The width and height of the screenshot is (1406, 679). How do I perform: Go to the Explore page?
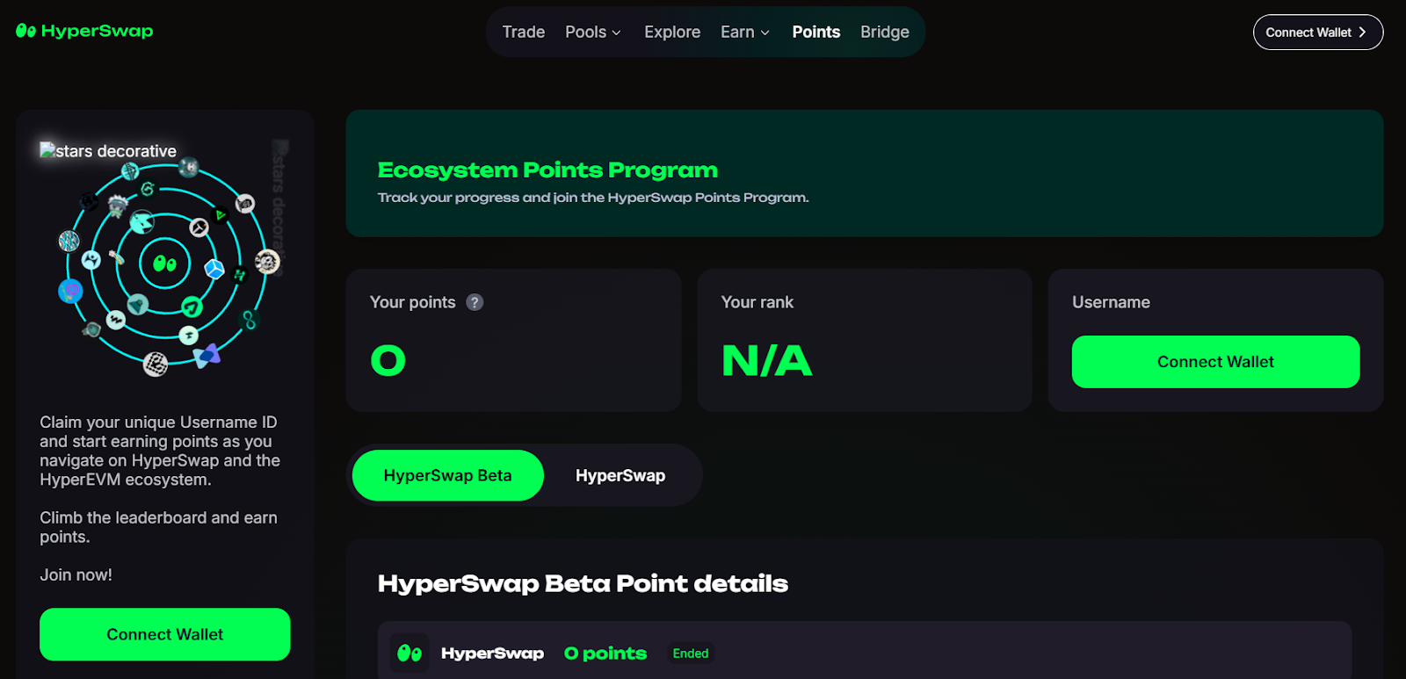[672, 32]
